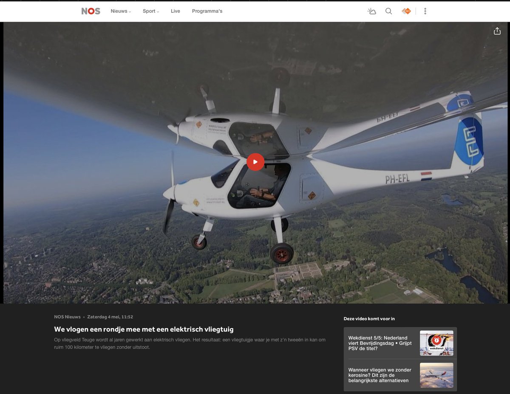510x394 pixels.
Task: Open the Live page
Action: [176, 11]
